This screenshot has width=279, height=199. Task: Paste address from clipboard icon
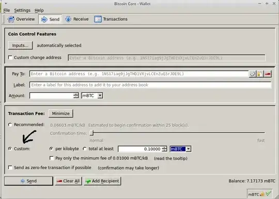(x=260, y=74)
